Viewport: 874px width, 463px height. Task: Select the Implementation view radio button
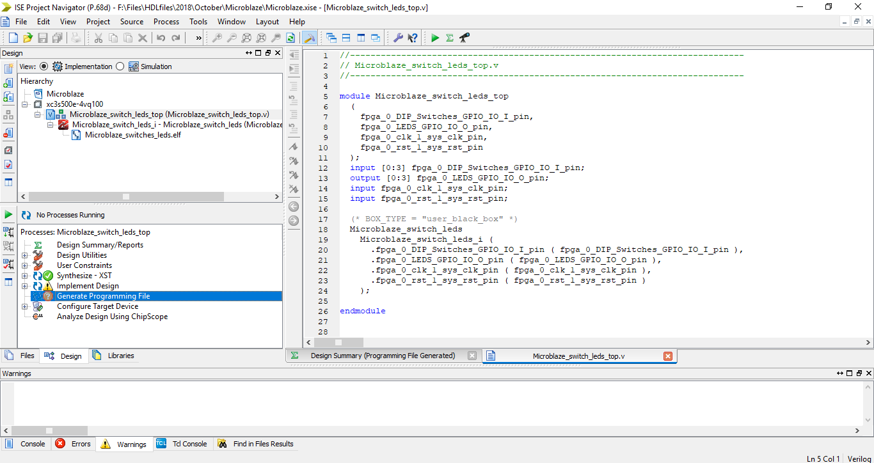click(44, 67)
